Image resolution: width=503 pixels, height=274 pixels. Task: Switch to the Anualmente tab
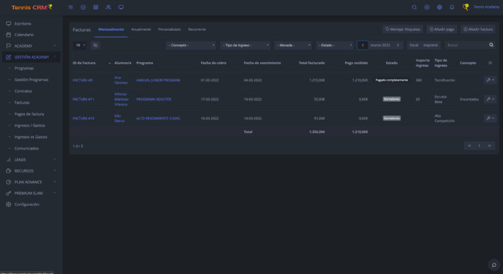tap(141, 29)
